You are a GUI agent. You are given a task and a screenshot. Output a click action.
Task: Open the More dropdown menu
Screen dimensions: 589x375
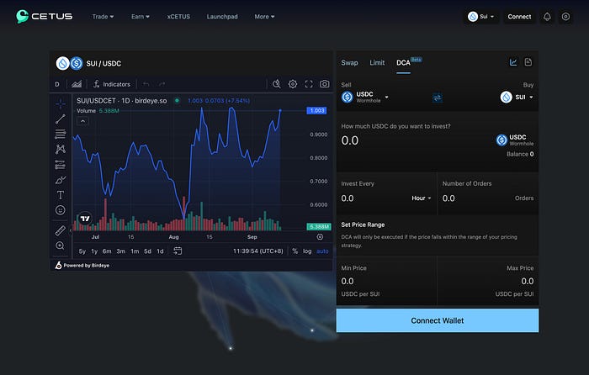(264, 17)
